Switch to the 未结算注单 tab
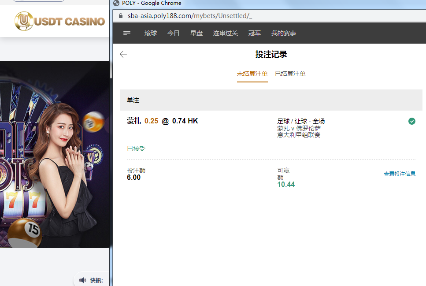 [252, 74]
